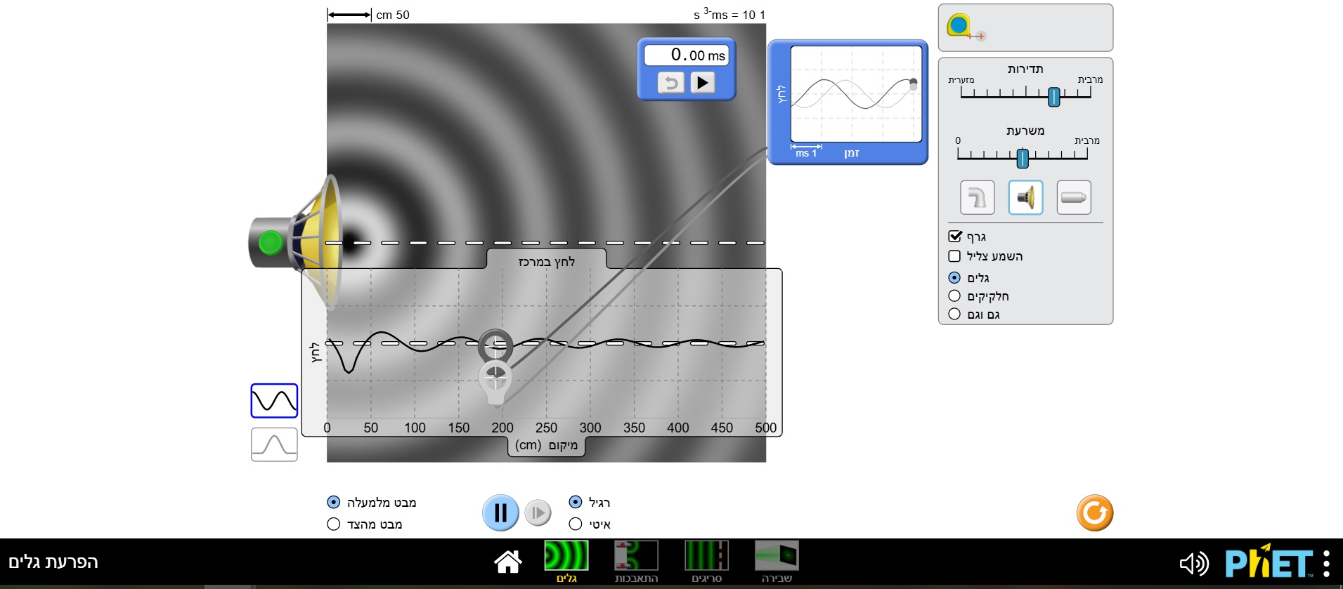Choose the laser light source
The height and width of the screenshot is (589, 1343).
point(1073,197)
